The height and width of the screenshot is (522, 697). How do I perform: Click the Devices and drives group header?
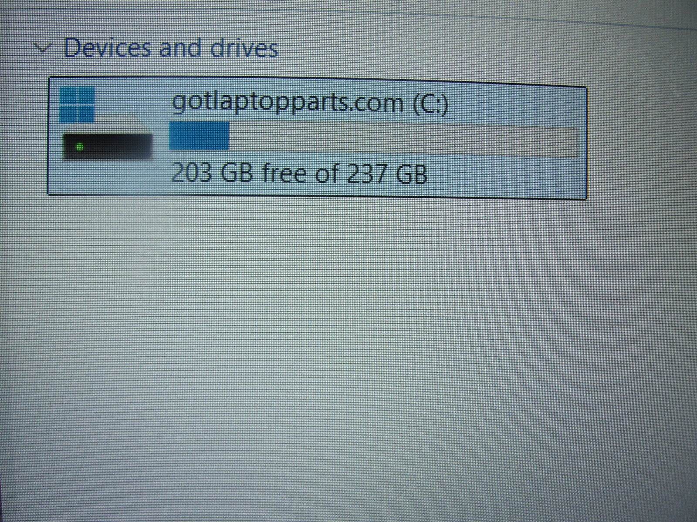tap(171, 48)
